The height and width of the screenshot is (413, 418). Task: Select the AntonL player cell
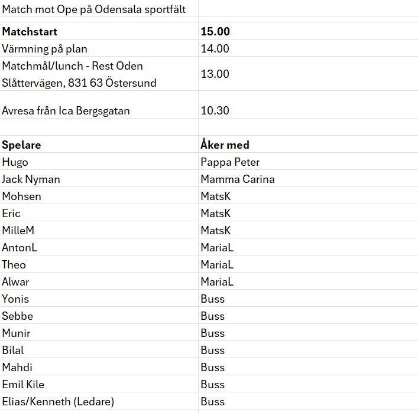(x=99, y=247)
